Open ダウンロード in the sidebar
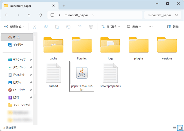Screen dimensions: 184x131 [17, 67]
